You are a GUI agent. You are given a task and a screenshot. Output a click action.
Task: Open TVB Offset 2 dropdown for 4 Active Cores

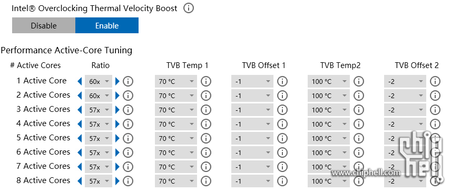(x=405, y=124)
